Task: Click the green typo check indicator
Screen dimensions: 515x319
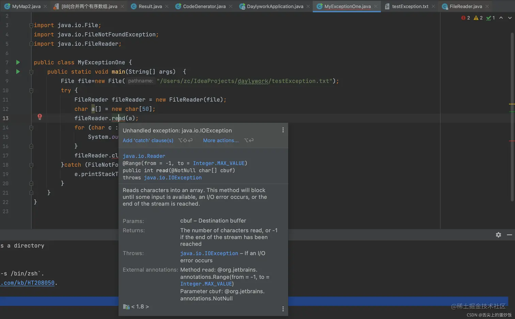Action: click(x=490, y=18)
